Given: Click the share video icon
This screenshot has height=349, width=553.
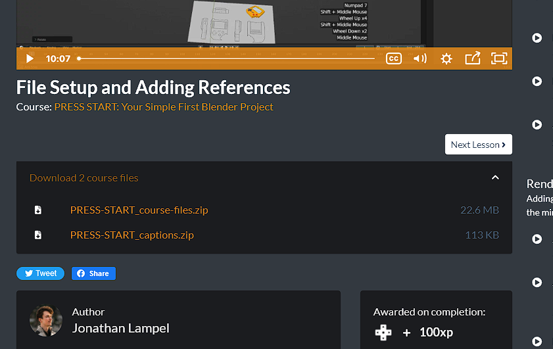Looking at the screenshot, I should tap(472, 58).
